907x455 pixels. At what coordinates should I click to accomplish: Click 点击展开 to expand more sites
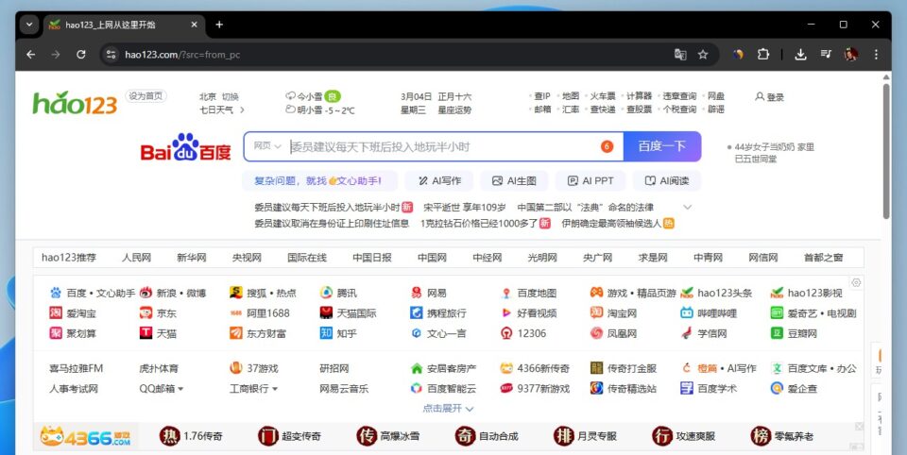(x=448, y=409)
